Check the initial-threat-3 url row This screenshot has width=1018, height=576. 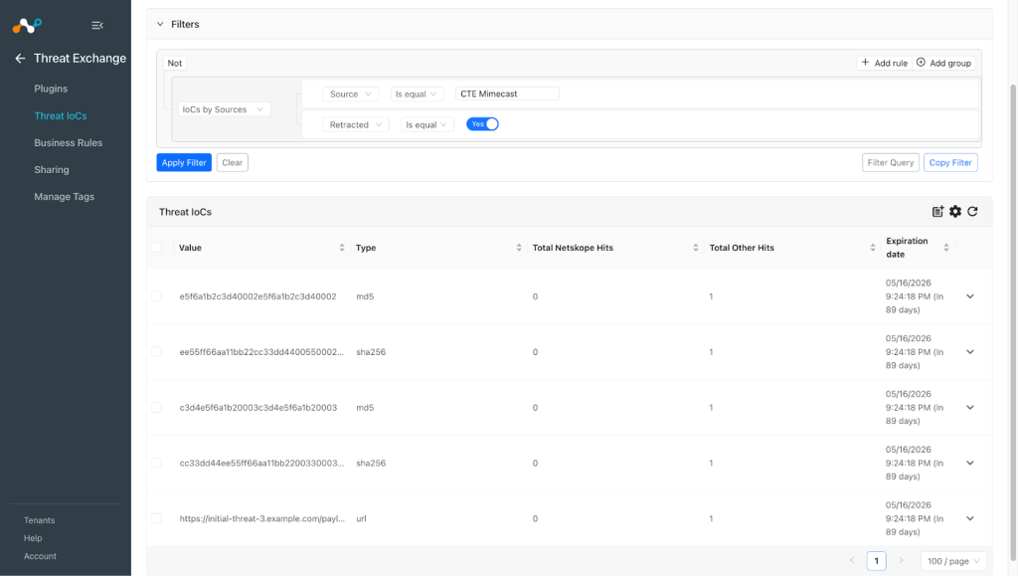pos(156,518)
